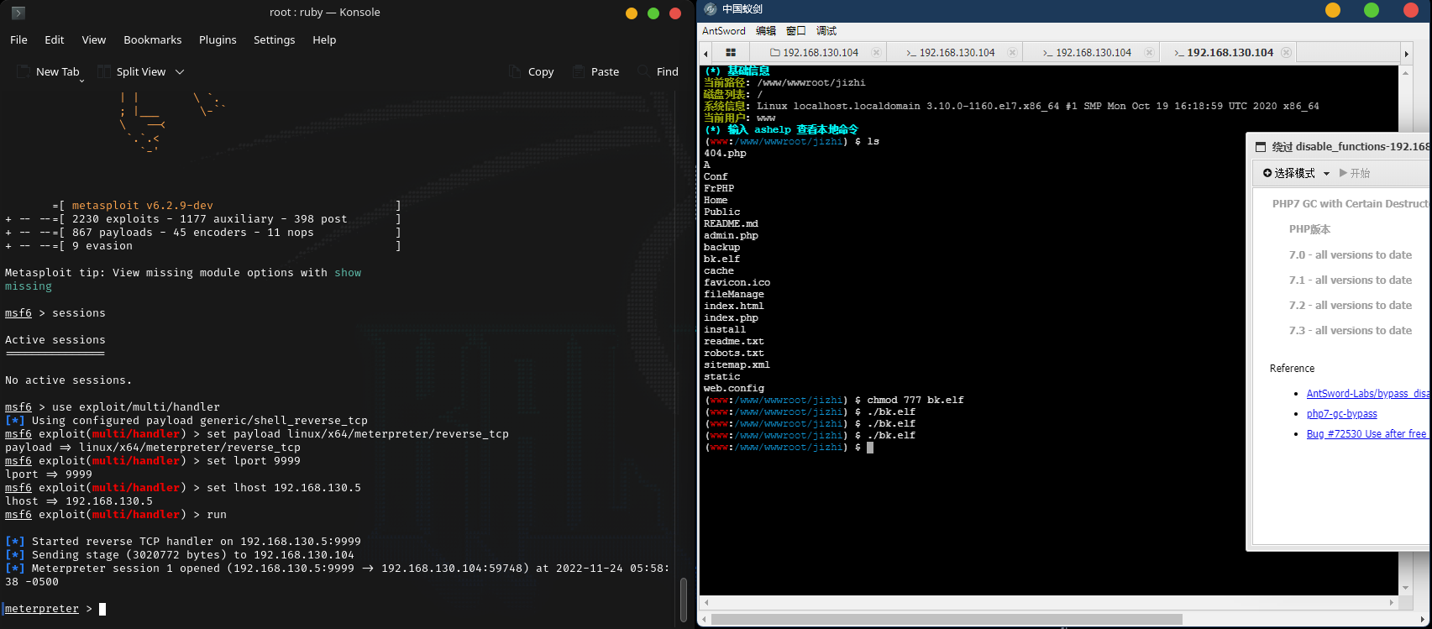
Task: Expand the New Tab dropdown arrow
Action: click(81, 81)
